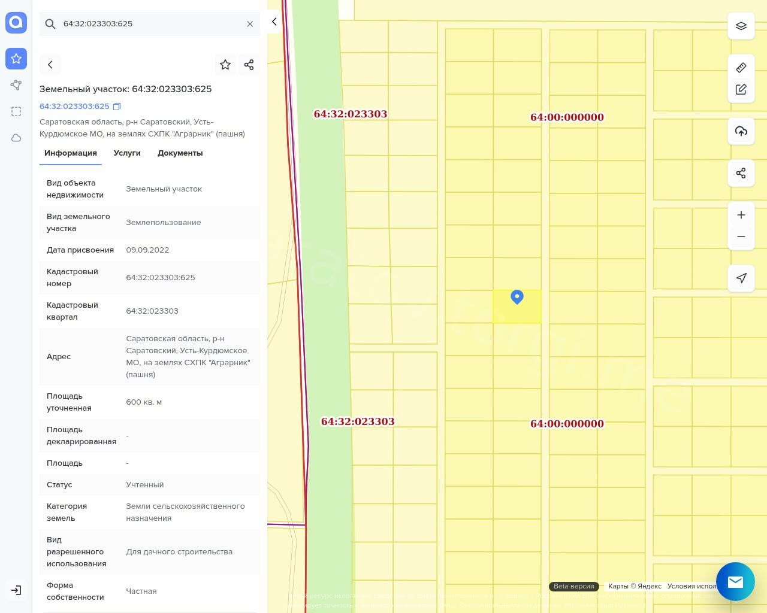Select the ruler measurement tool

[x=741, y=68]
